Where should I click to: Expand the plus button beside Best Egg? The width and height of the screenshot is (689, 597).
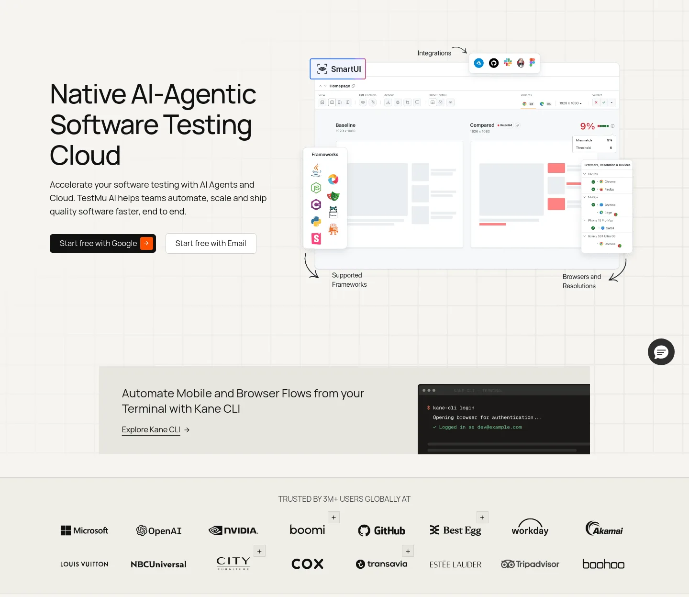(482, 517)
